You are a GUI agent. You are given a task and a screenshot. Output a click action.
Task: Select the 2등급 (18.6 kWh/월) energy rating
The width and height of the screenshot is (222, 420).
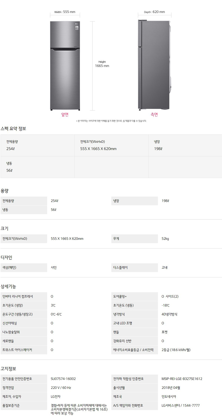tap(176, 350)
